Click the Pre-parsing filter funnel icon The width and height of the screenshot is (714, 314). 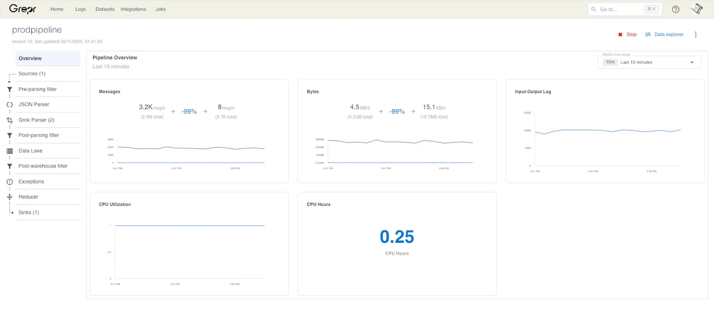[x=9, y=89]
